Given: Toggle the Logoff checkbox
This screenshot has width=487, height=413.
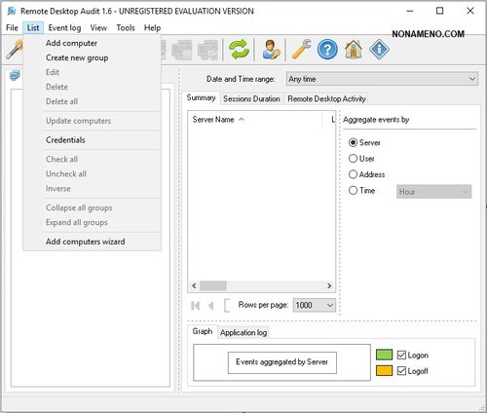Looking at the screenshot, I should [x=401, y=371].
